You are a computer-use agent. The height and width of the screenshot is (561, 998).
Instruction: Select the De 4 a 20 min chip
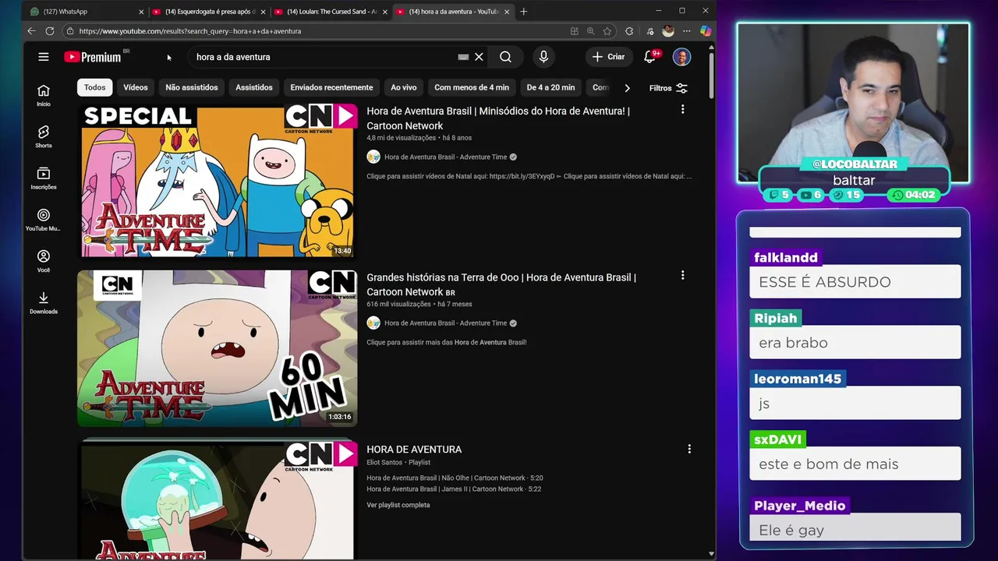(x=550, y=87)
